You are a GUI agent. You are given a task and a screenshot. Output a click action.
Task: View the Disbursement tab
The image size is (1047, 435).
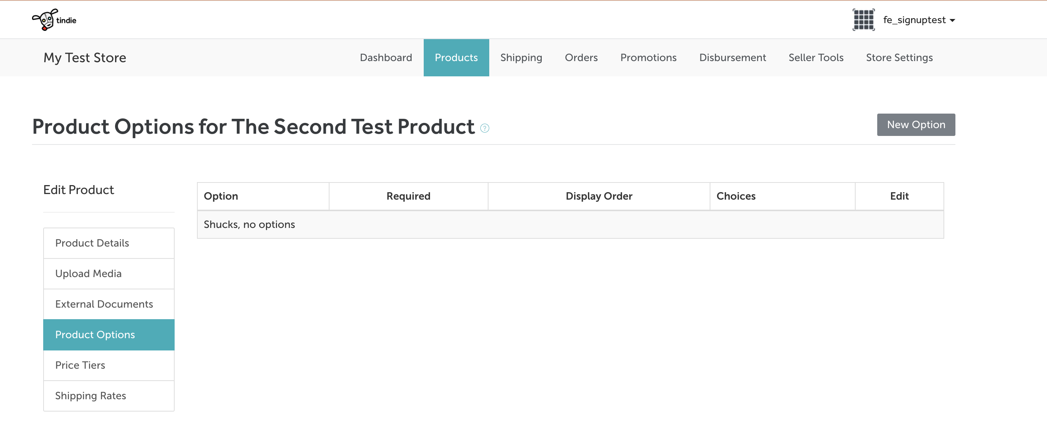[732, 58]
